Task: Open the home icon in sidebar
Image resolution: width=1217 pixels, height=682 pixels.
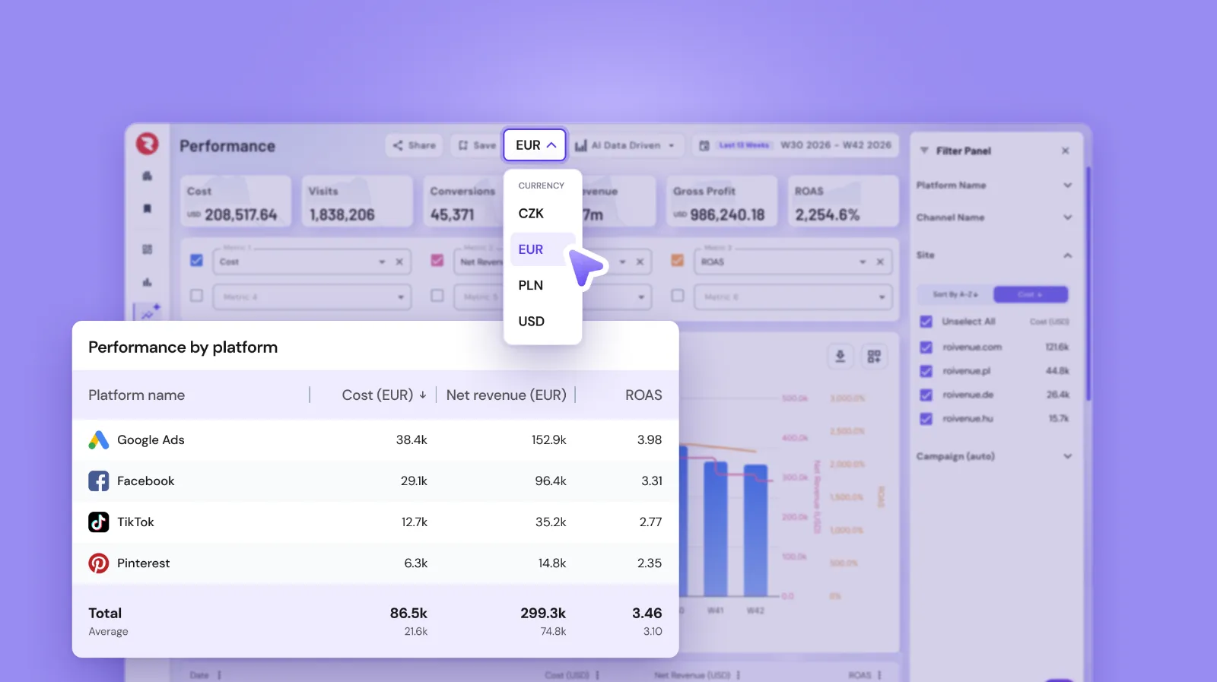Action: pos(148,176)
